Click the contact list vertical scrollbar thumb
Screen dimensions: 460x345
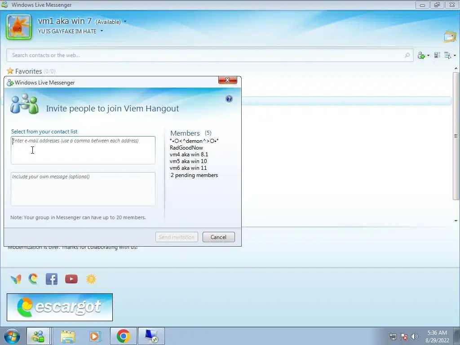(x=456, y=136)
